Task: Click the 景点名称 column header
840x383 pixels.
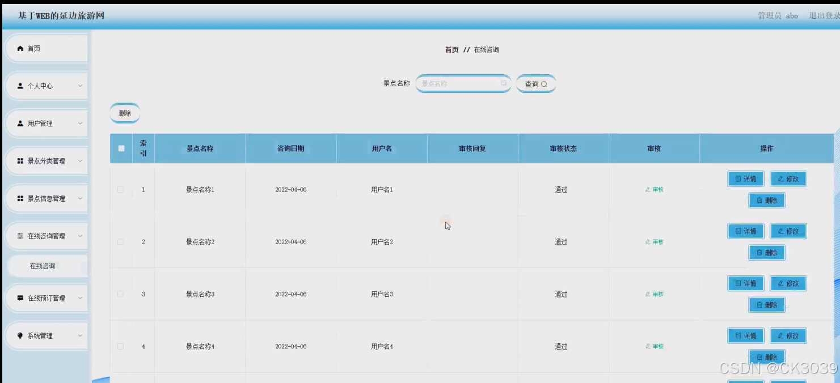Action: click(x=200, y=148)
